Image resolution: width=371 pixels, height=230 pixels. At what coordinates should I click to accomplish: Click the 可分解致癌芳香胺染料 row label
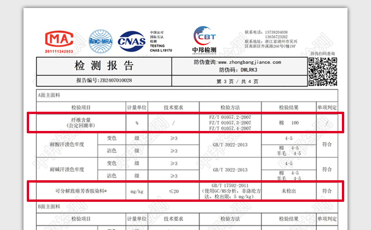tap(81, 191)
